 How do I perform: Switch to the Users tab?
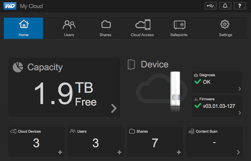pos(69,28)
